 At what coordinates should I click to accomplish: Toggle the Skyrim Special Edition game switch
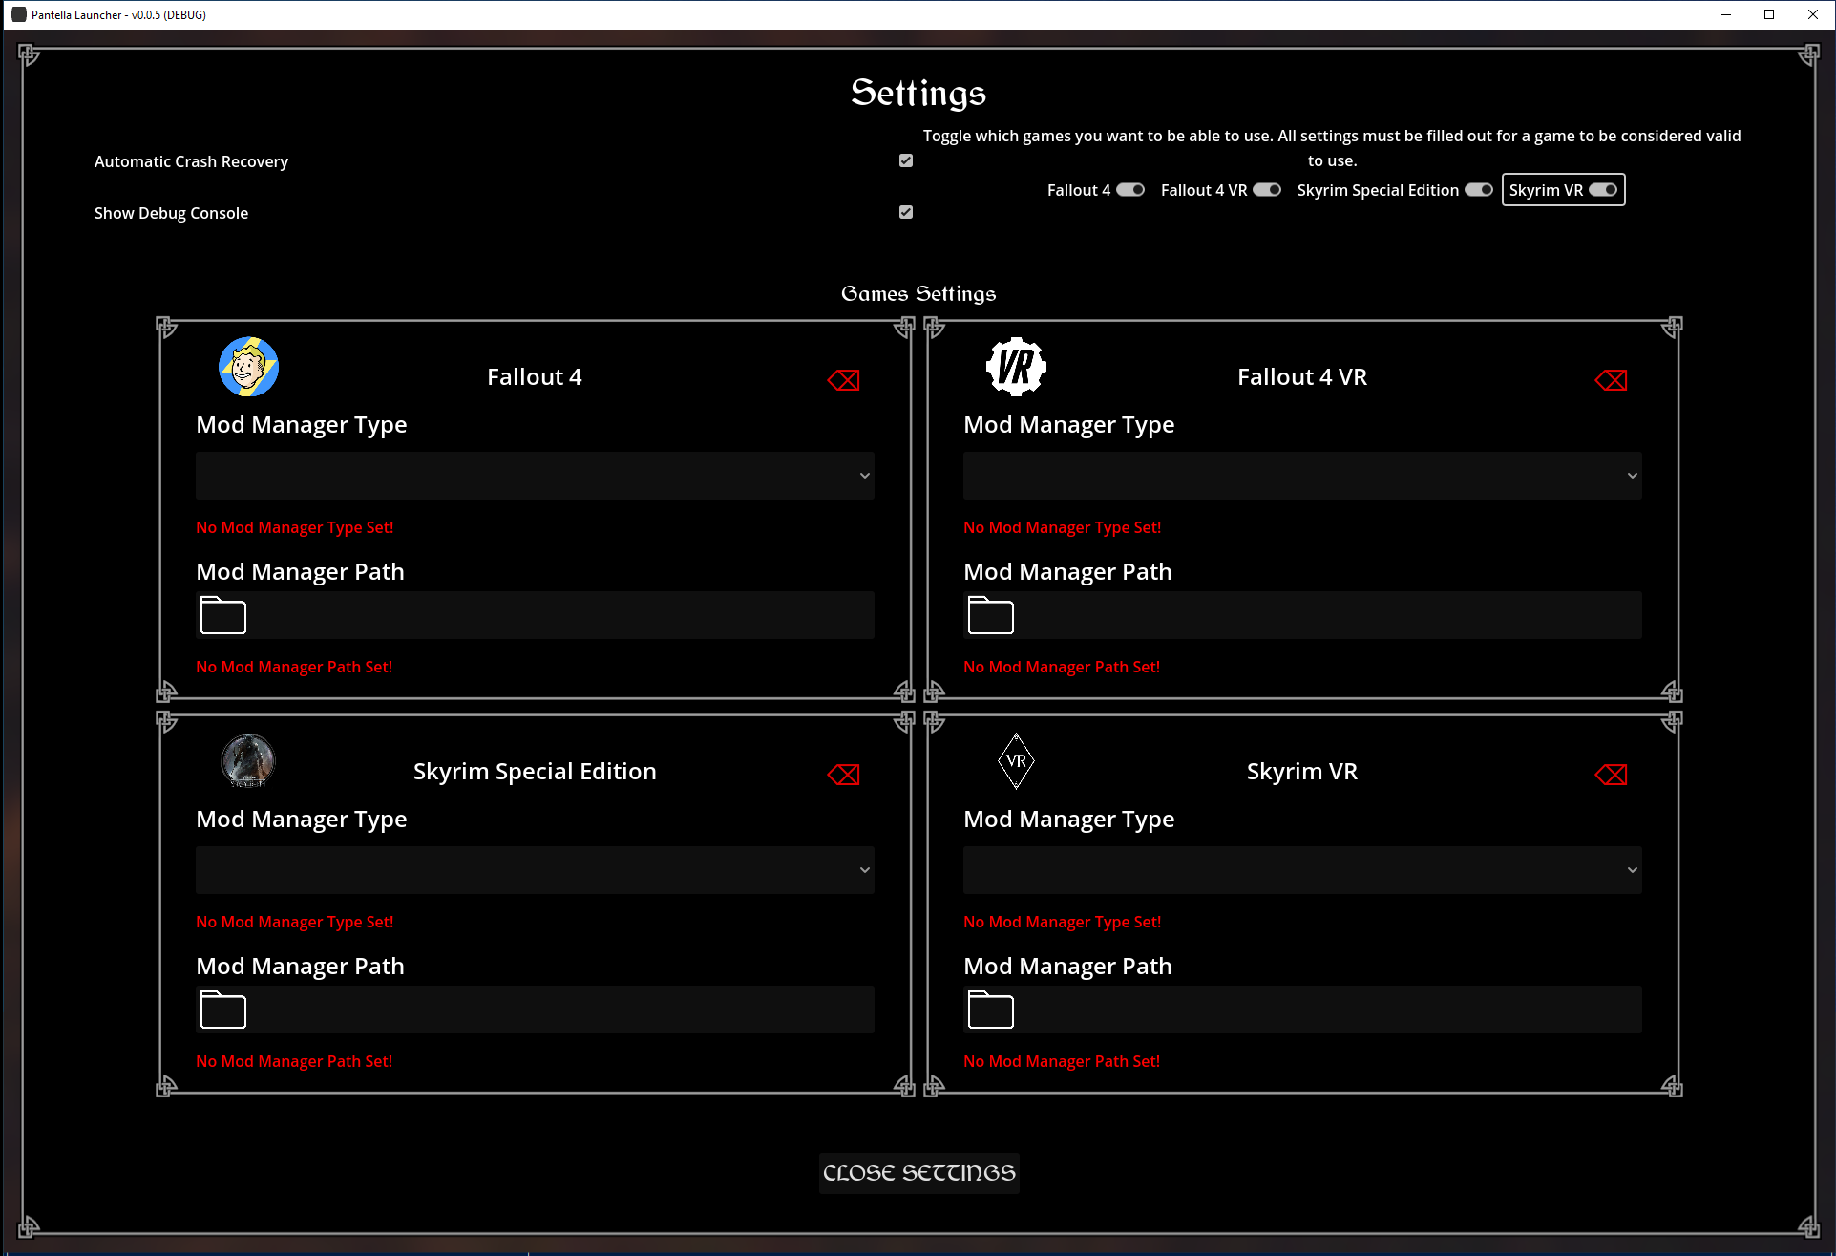click(x=1479, y=190)
